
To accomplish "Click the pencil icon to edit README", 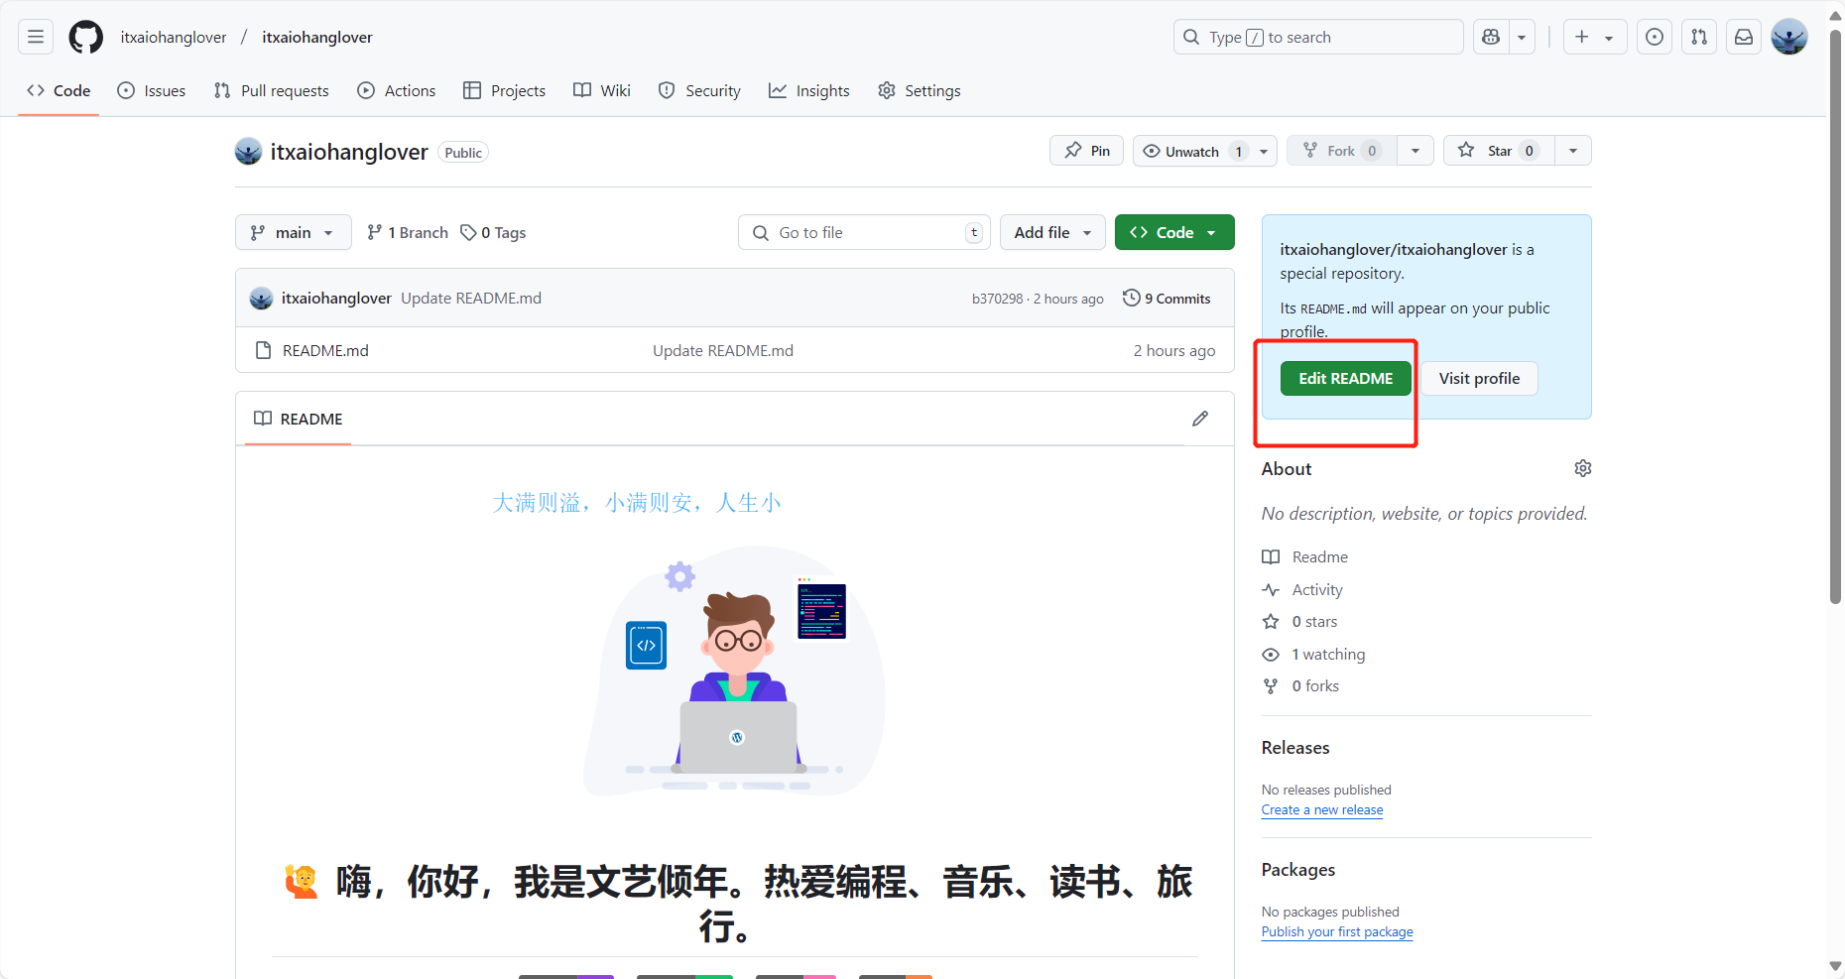I will pos(1200,419).
